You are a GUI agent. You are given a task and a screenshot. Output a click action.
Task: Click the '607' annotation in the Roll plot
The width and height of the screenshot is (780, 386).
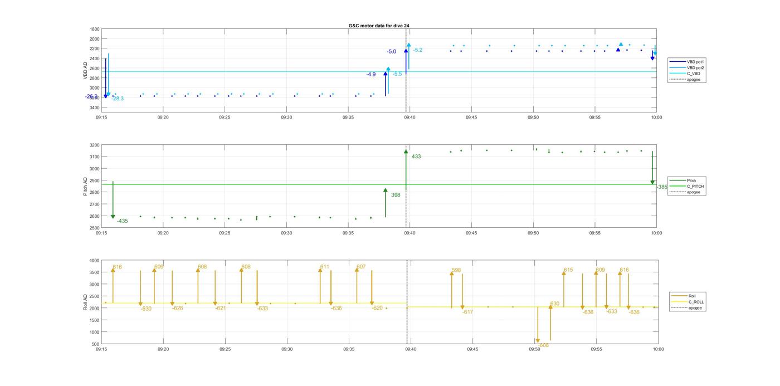(361, 267)
